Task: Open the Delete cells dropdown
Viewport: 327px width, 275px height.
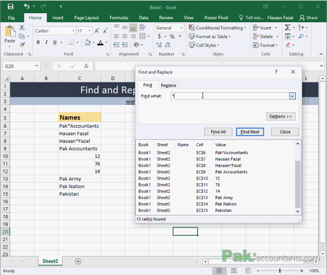Action: pos(277,36)
